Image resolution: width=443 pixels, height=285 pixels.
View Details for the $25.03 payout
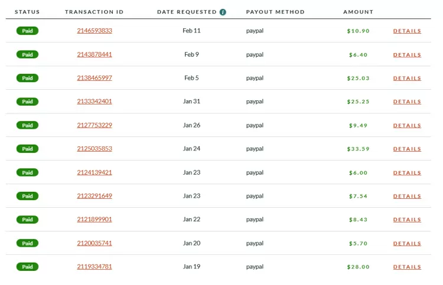click(407, 78)
